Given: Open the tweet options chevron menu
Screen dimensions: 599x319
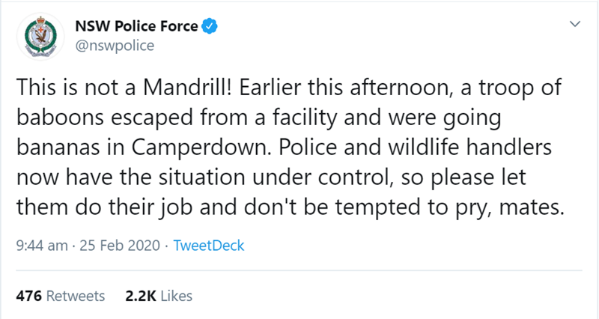Looking at the screenshot, I should coord(574,25).
